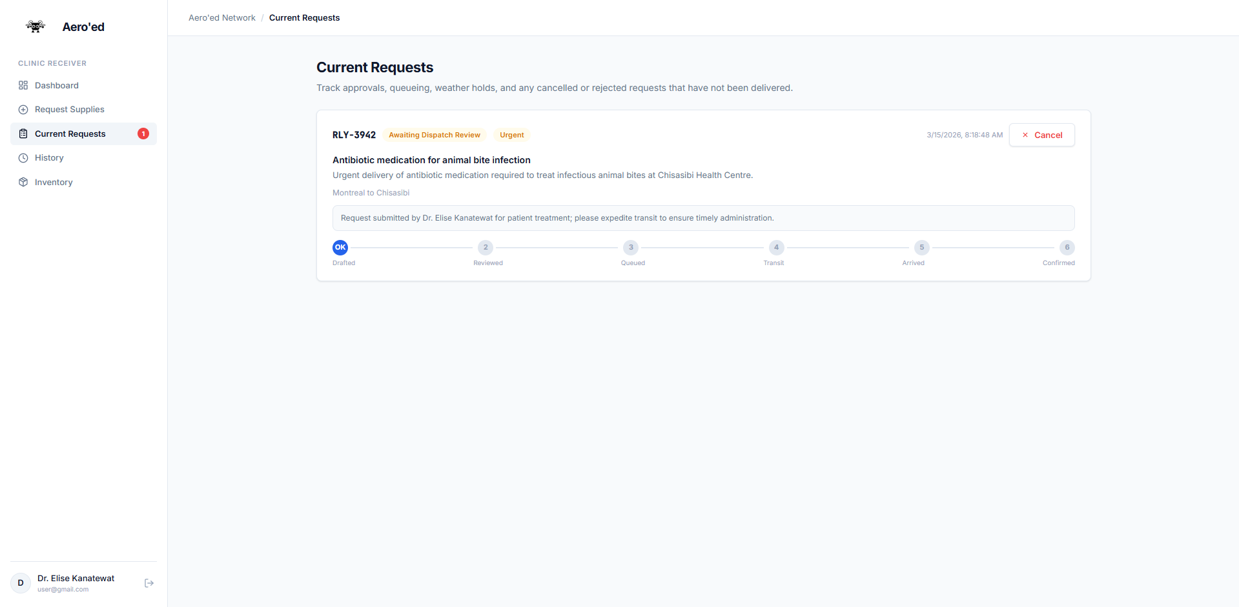The height and width of the screenshot is (607, 1239).
Task: Select the Current Requests breadcrumb
Action: point(304,18)
